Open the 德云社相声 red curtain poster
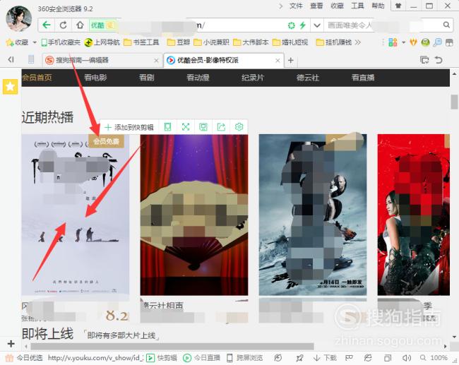Image resolution: width=459 pixels, height=365 pixels. click(x=194, y=215)
